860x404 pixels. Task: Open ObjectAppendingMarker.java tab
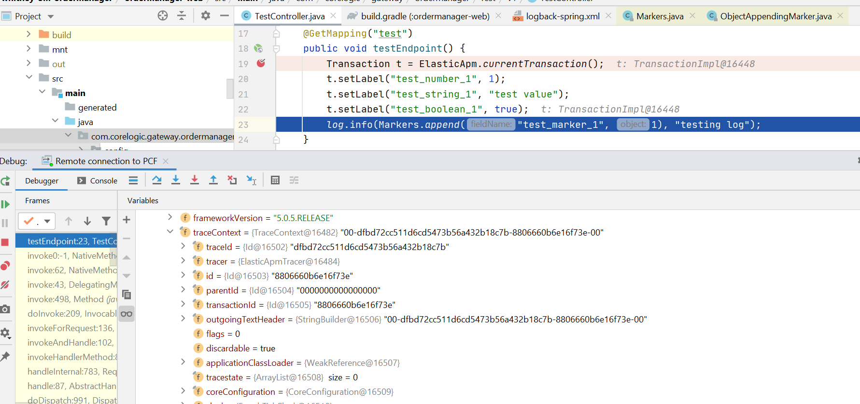coord(775,16)
